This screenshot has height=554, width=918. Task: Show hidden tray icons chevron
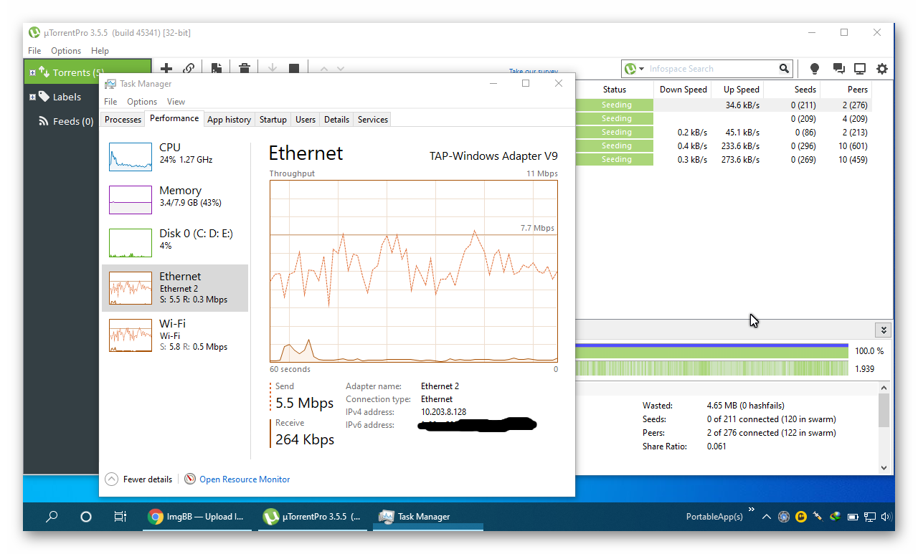(767, 516)
